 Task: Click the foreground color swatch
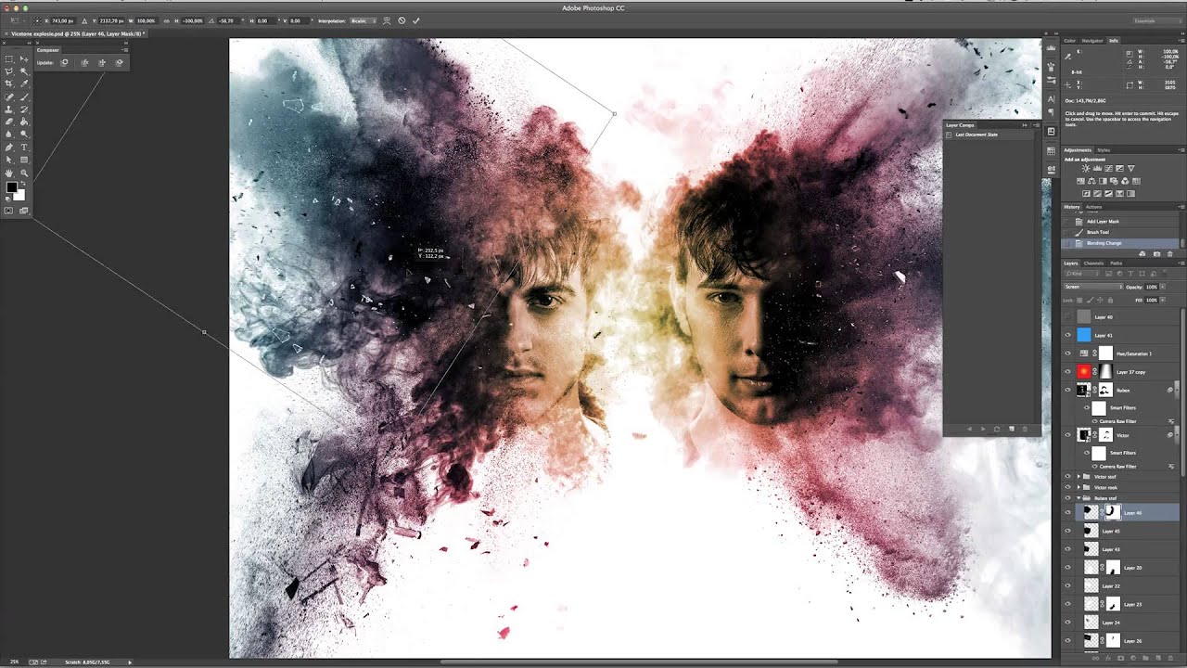pos(12,187)
